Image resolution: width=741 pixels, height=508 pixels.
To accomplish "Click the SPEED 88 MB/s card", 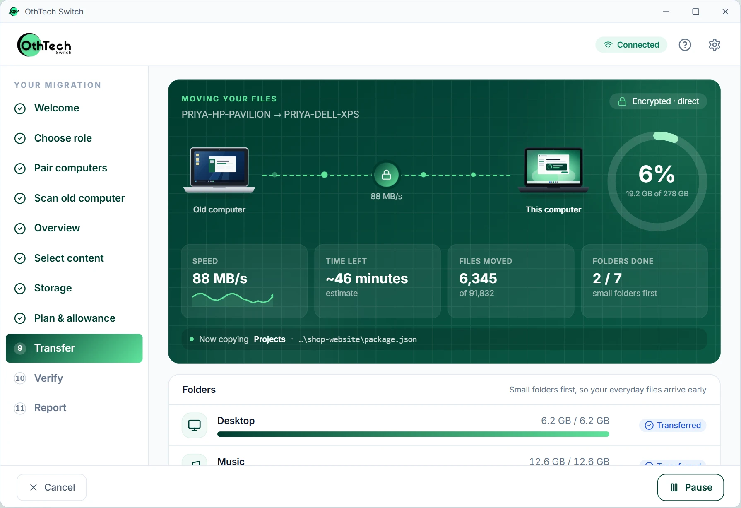I will [244, 281].
